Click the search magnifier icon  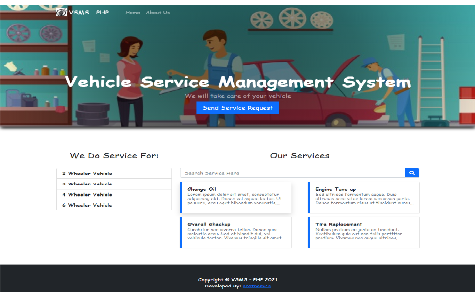412,172
